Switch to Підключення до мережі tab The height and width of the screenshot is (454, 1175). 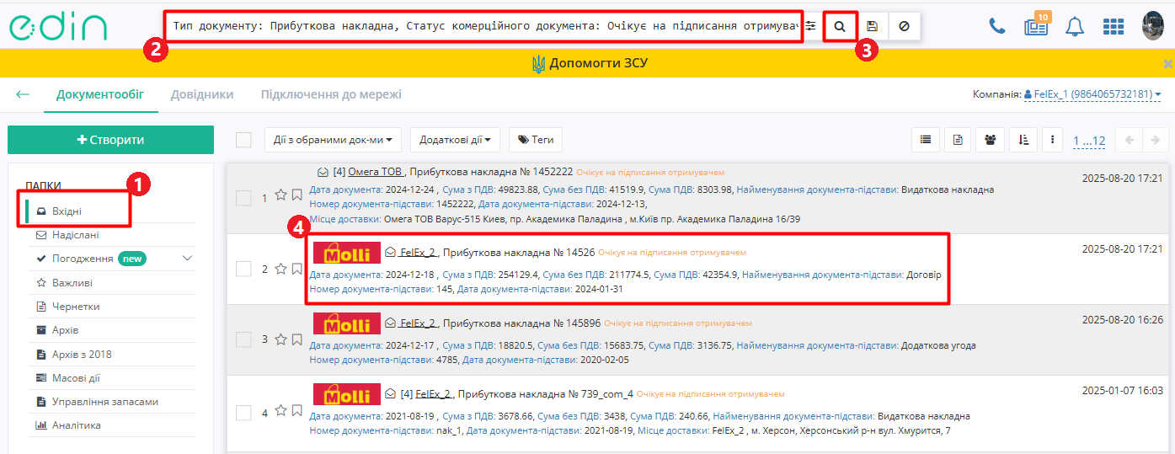tap(331, 94)
